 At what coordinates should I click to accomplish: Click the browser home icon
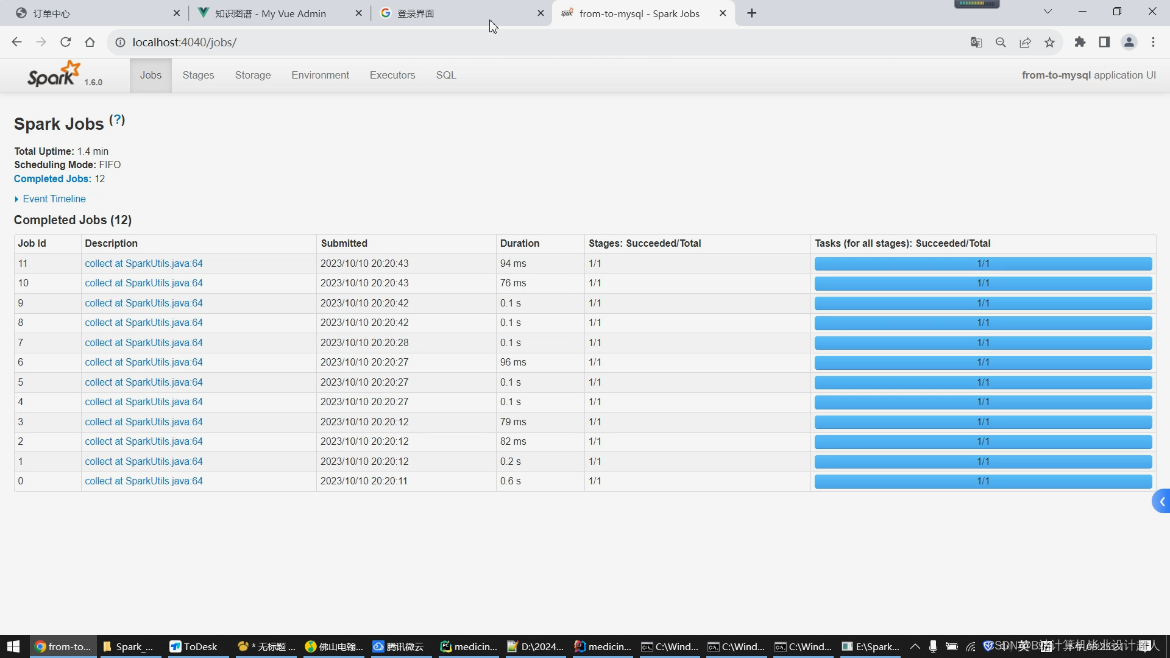tap(90, 42)
